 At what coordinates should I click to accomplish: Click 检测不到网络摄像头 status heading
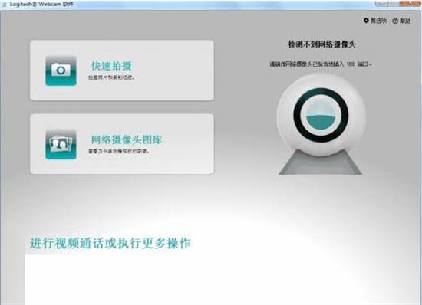(322, 44)
